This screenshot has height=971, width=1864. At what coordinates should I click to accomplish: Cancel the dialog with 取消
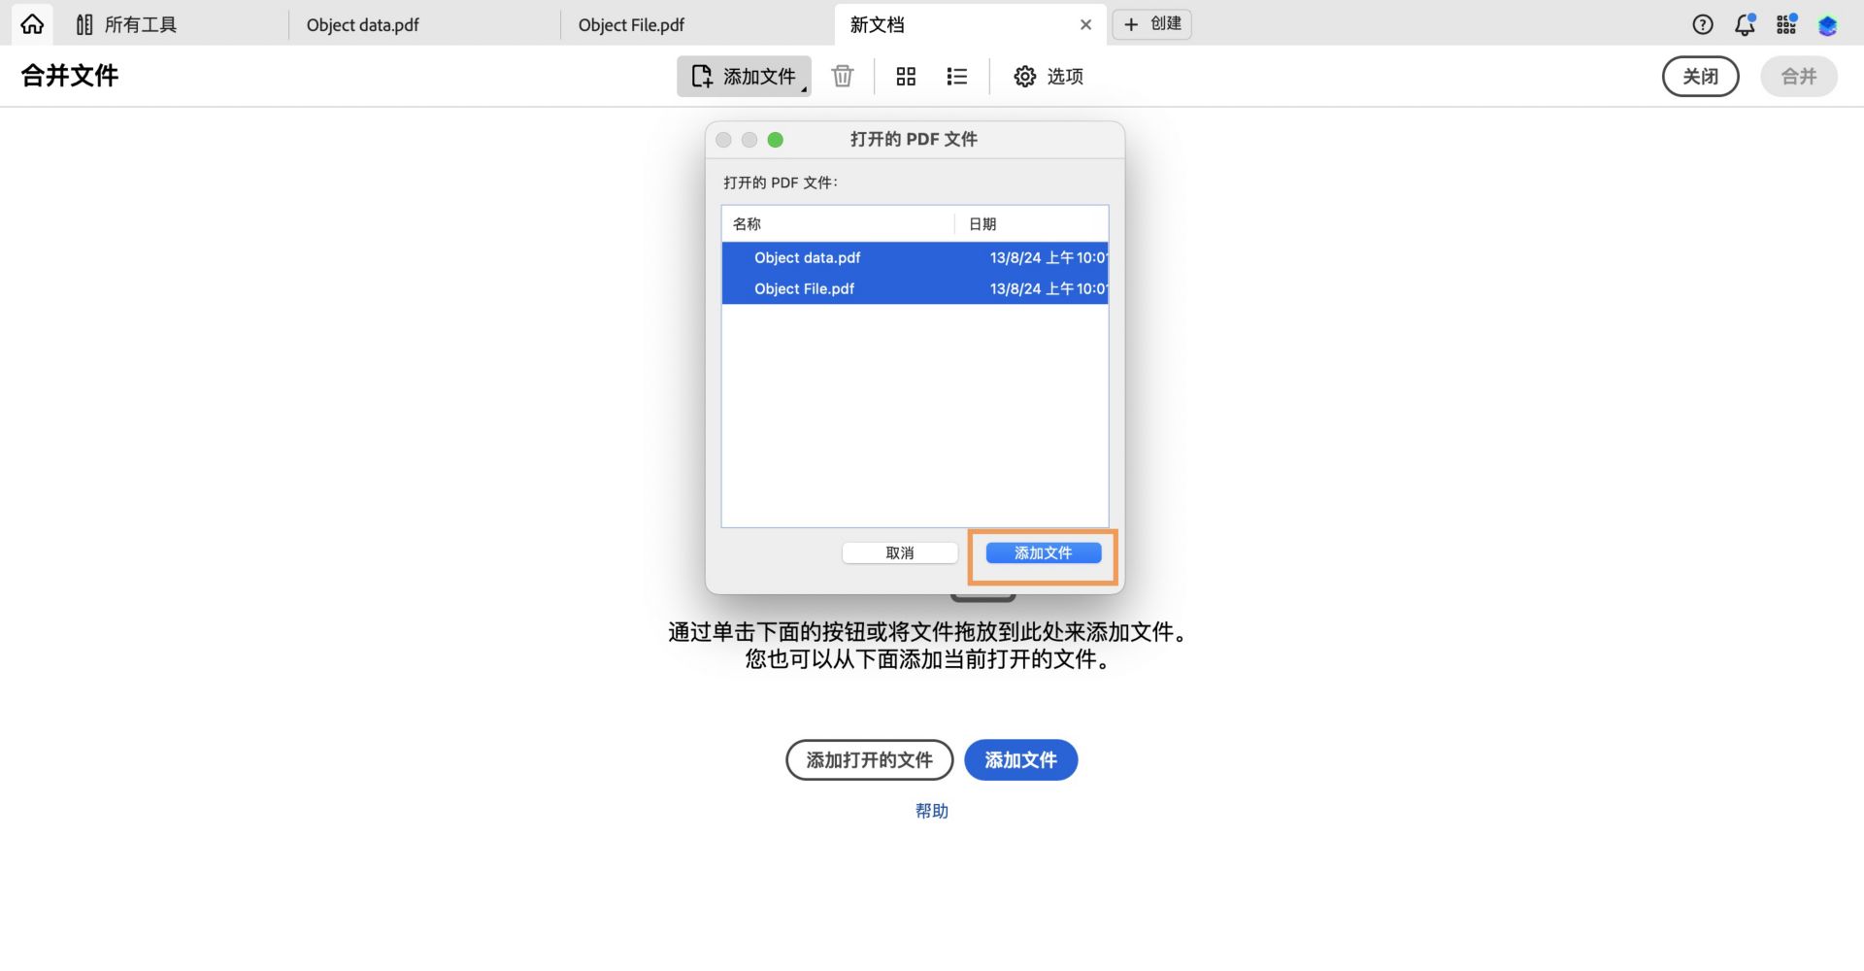pos(899,552)
